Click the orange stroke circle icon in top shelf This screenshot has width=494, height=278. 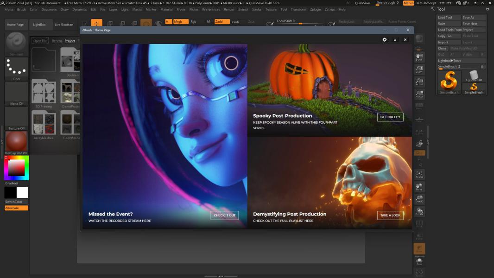[146, 23]
